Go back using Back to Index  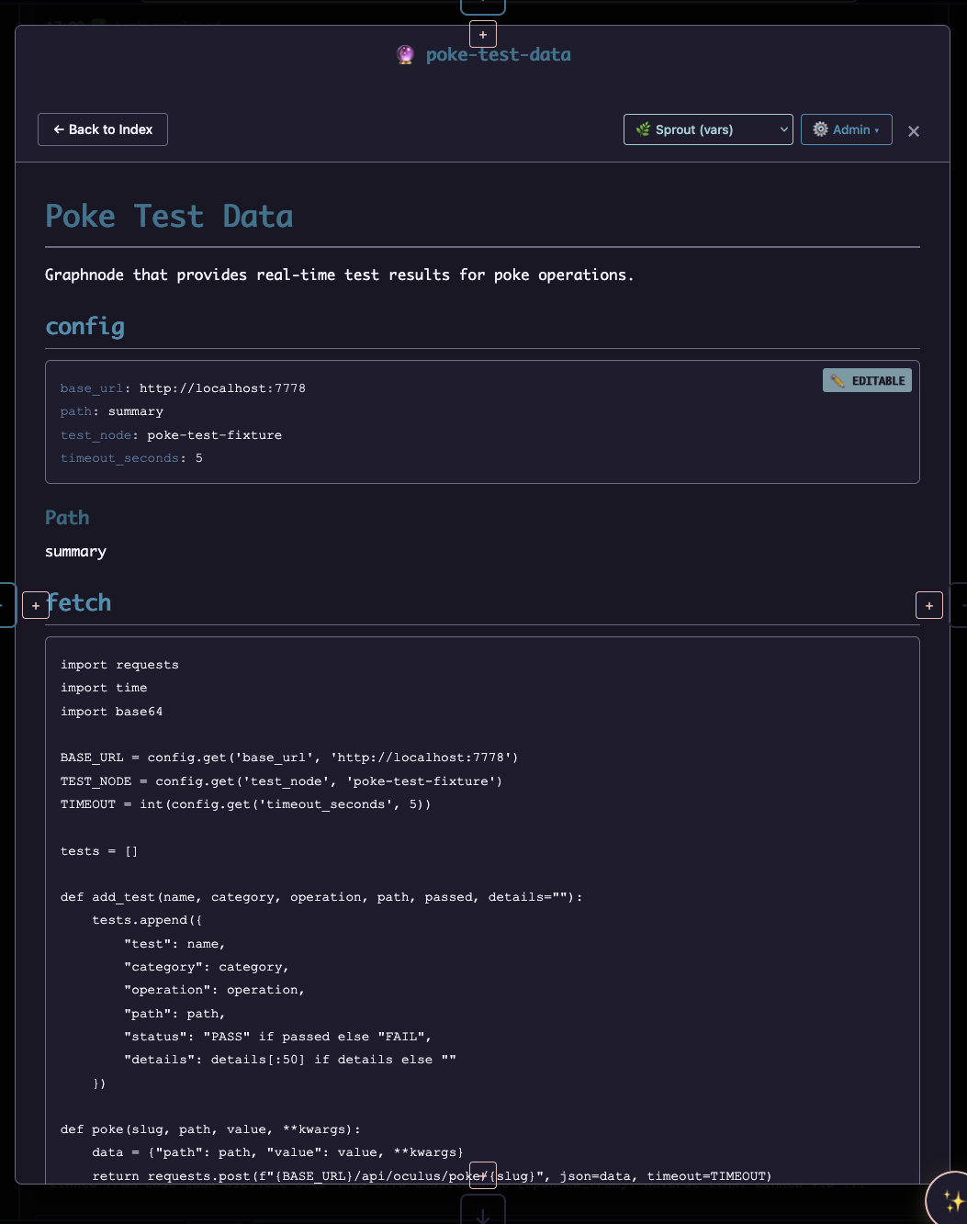pos(103,129)
